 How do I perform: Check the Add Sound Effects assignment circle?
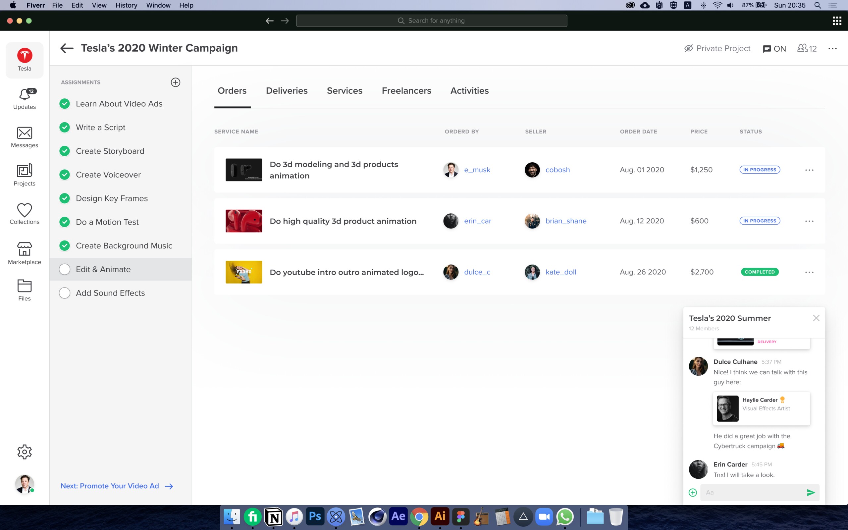click(65, 293)
